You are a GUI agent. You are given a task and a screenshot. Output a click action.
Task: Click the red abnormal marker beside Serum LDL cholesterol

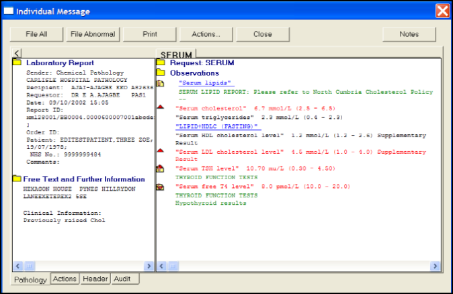pos(160,151)
